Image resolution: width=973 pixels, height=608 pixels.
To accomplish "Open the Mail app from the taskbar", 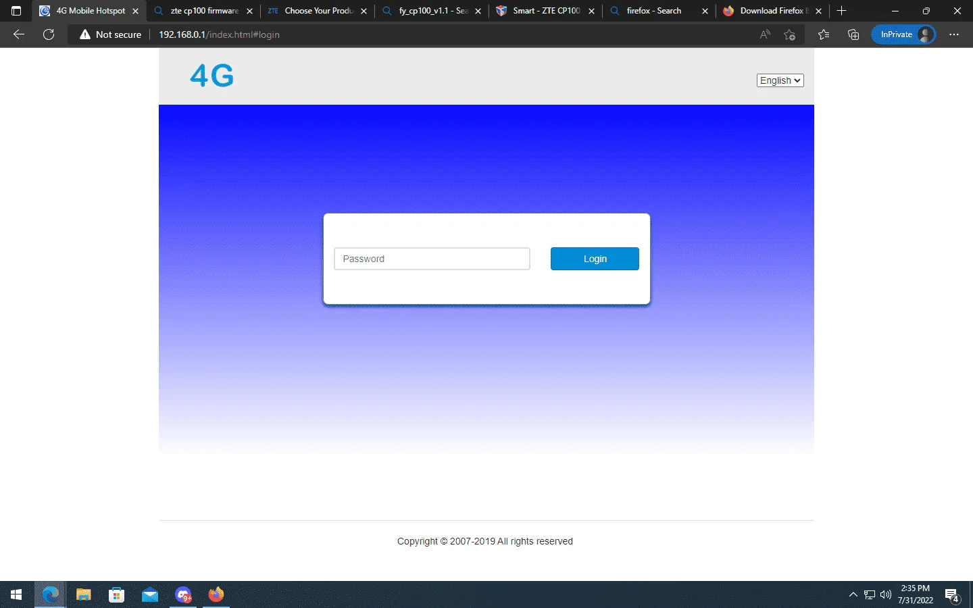I will click(x=150, y=594).
